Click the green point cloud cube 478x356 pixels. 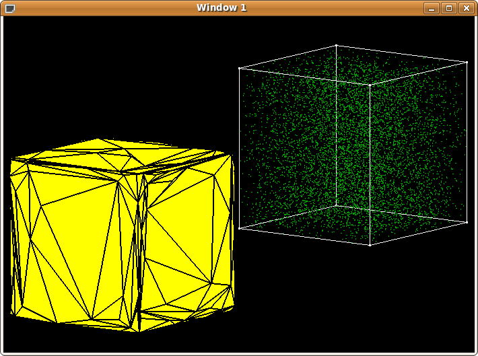[353, 145]
